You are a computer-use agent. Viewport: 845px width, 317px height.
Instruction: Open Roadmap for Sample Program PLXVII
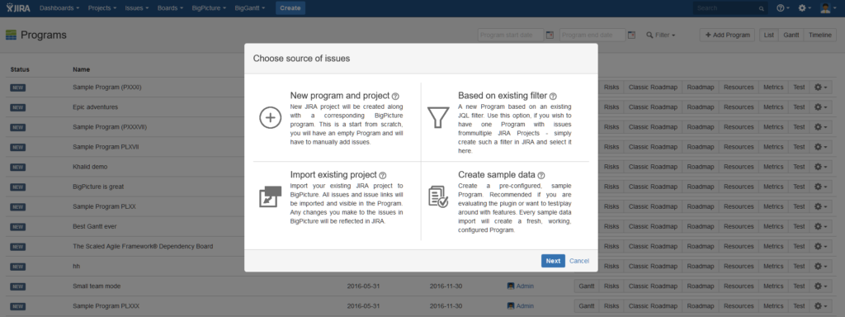click(x=701, y=147)
